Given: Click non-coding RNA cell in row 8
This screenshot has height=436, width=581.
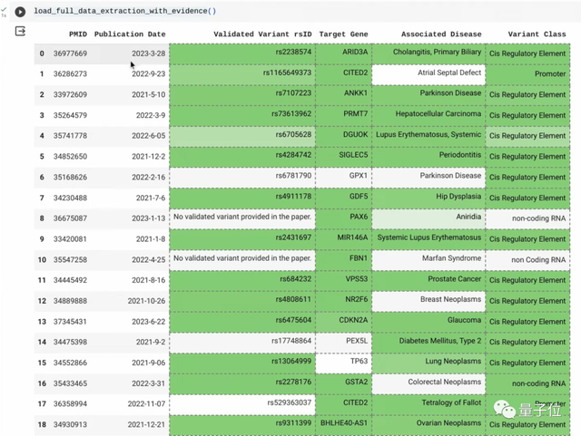Looking at the screenshot, I should point(527,218).
